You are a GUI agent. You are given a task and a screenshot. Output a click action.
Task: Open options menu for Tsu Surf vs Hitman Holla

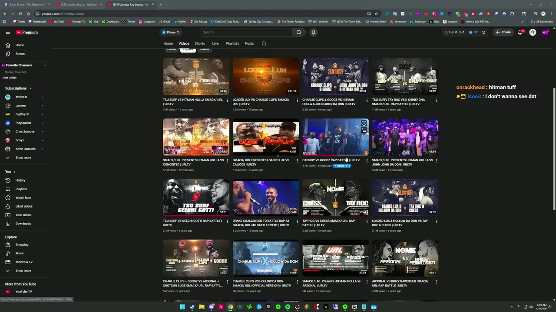point(228,100)
